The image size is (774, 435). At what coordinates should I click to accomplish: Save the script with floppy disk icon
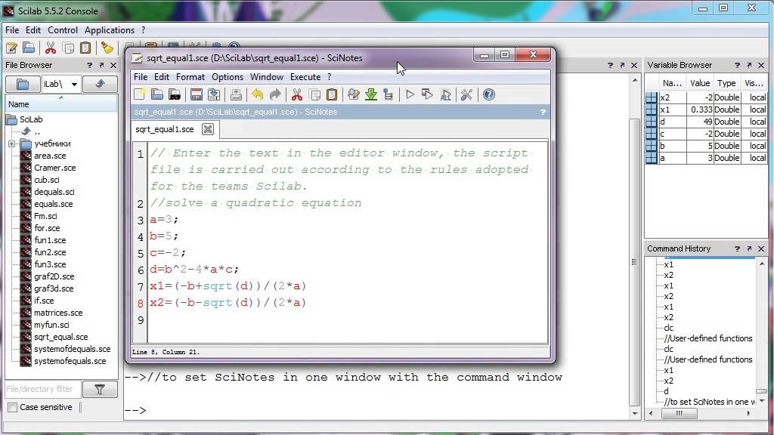pos(197,94)
